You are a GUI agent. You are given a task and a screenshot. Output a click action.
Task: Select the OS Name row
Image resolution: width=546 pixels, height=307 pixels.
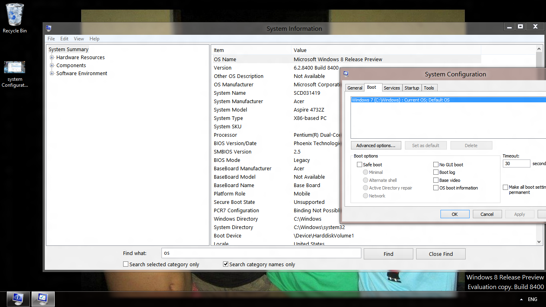coord(346,59)
